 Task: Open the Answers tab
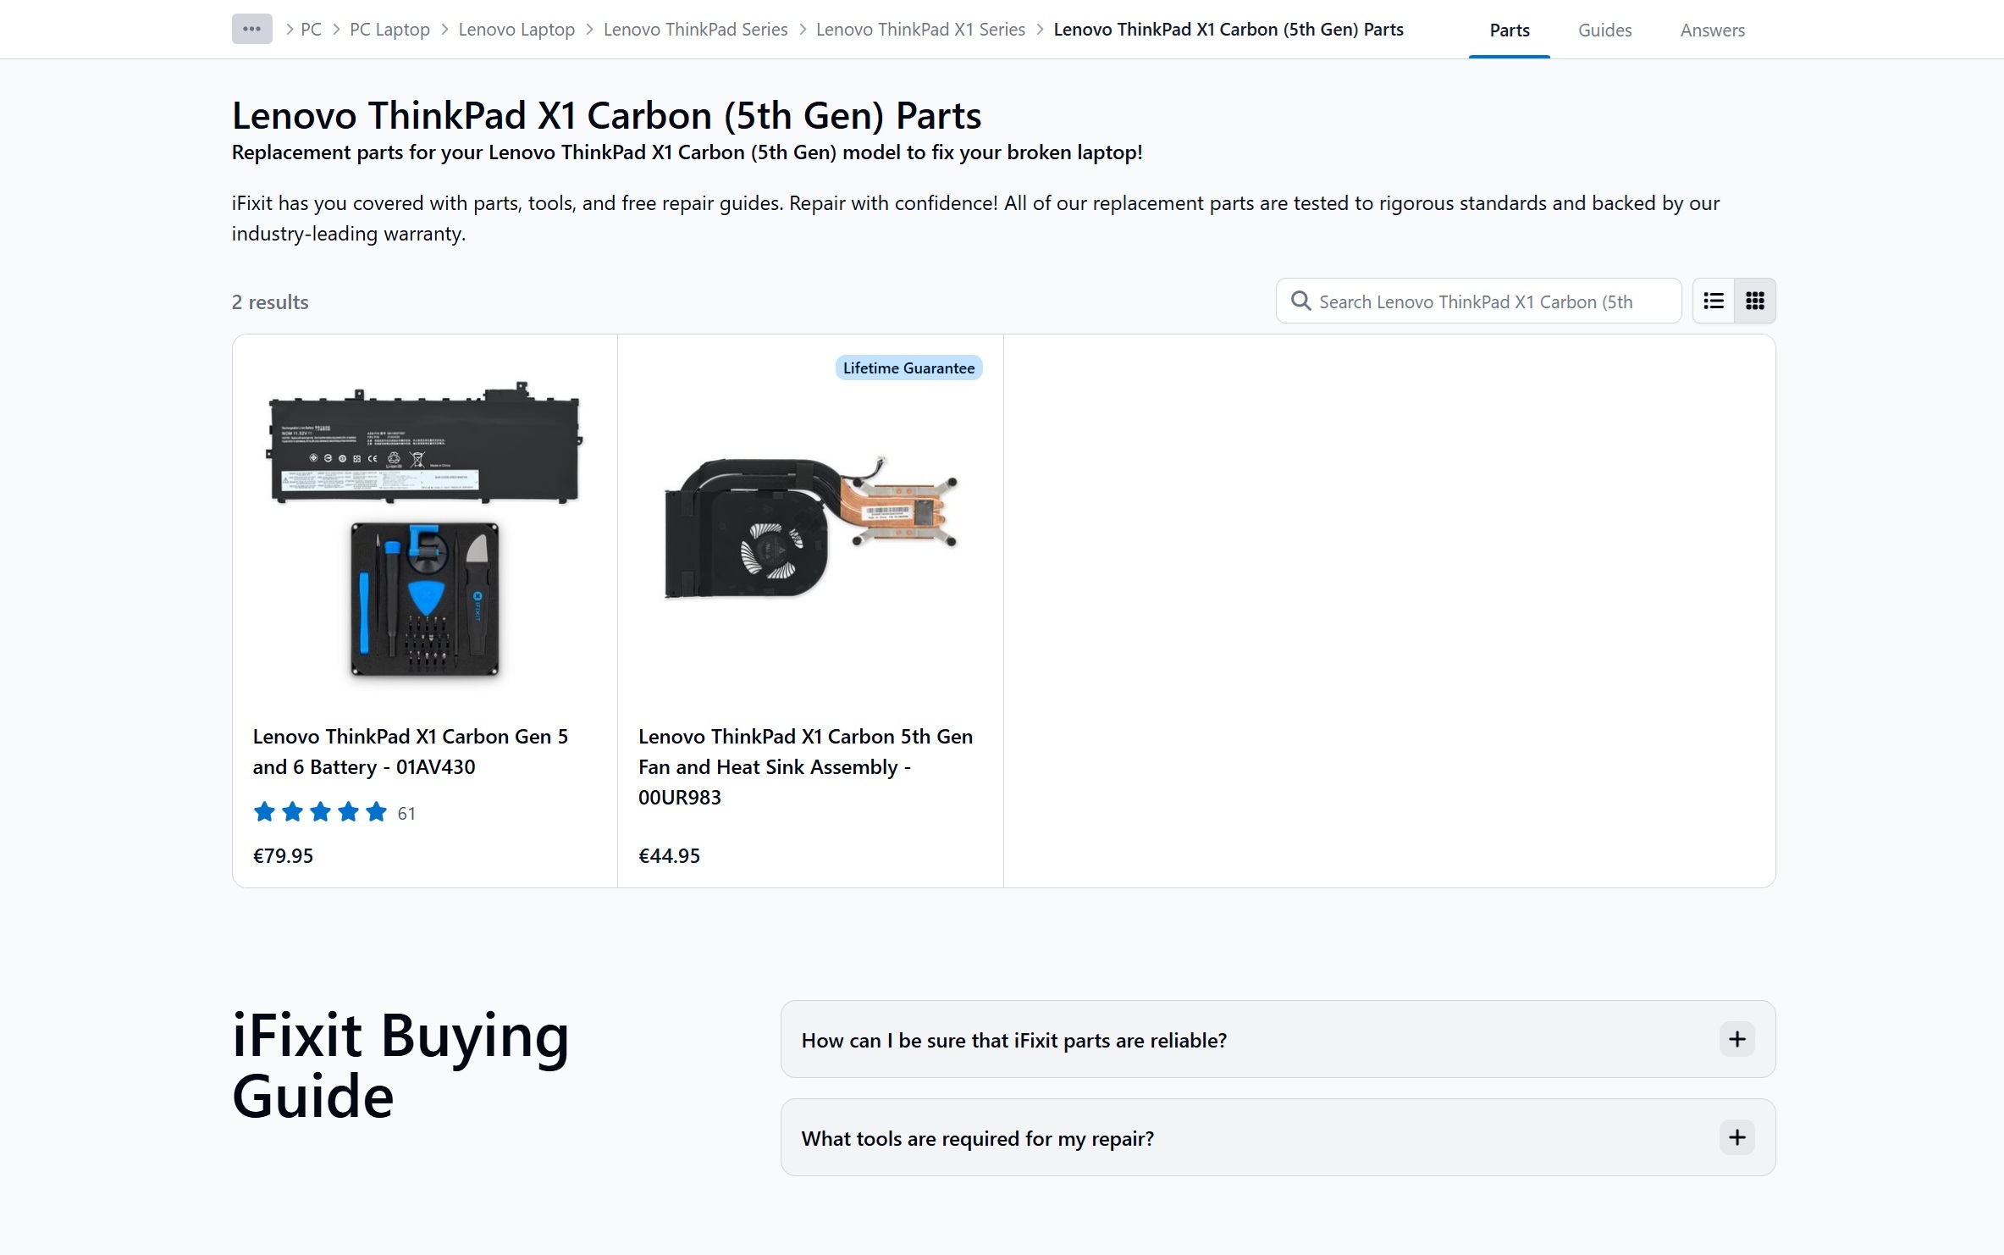point(1712,30)
